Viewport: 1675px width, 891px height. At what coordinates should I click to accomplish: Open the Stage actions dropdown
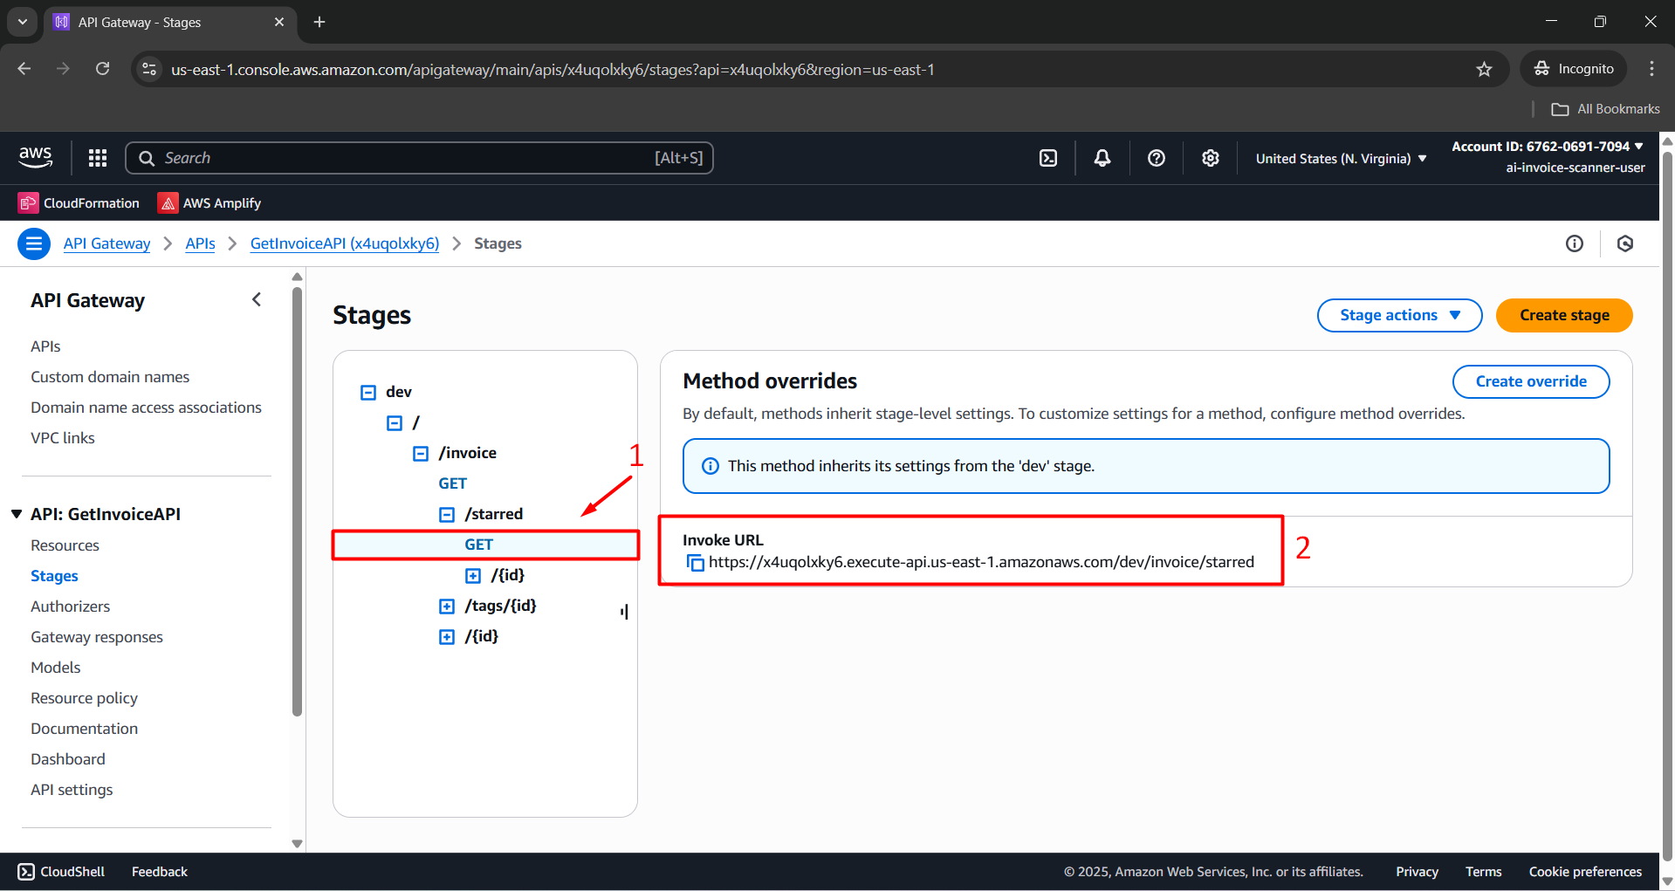coord(1398,315)
